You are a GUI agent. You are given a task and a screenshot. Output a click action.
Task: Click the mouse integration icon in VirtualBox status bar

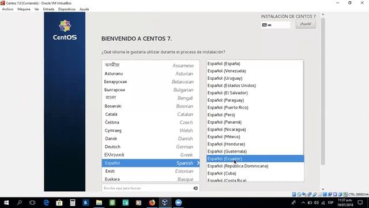click(x=340, y=194)
